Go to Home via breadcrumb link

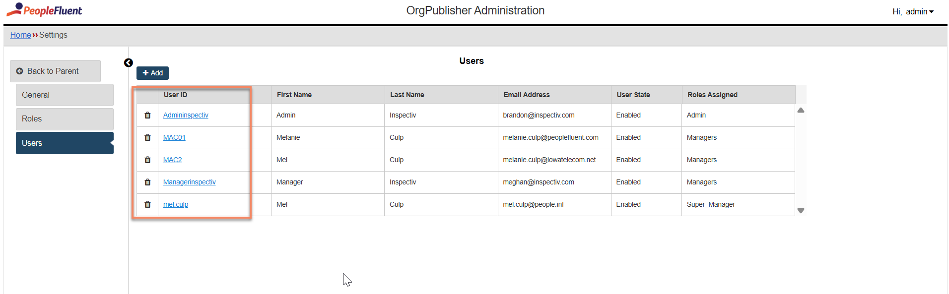[x=20, y=35]
